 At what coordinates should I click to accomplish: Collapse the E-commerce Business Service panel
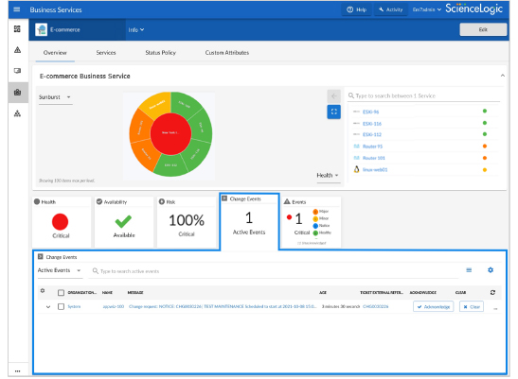(503, 76)
